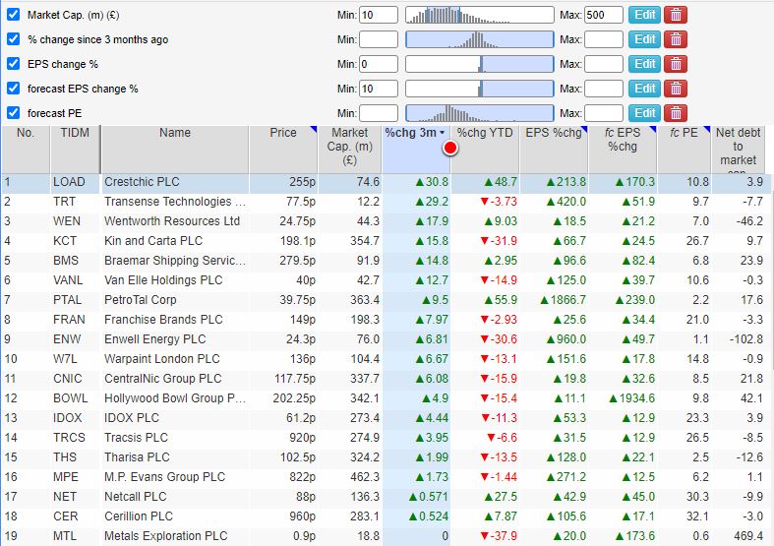
Task: Click Metals Exploration PLC name
Action: (166, 536)
